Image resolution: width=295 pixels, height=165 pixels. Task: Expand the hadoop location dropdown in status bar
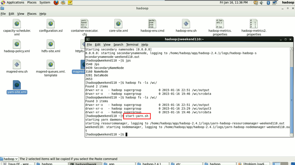point(9,159)
